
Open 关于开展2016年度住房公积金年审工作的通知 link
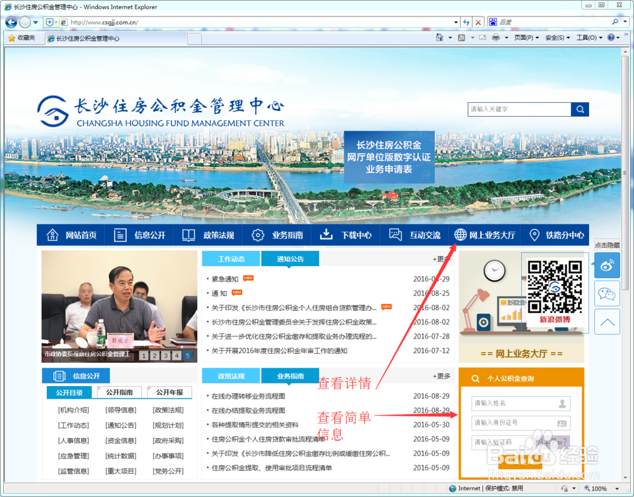[x=280, y=351]
